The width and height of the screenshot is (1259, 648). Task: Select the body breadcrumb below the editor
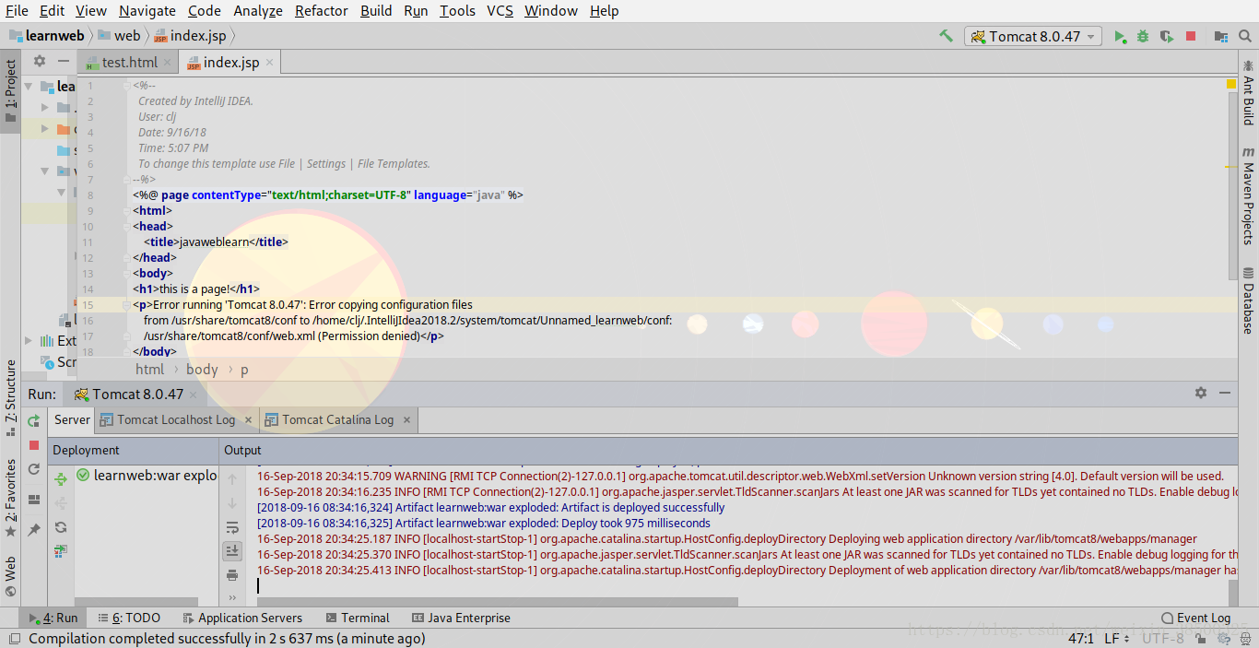click(x=202, y=369)
